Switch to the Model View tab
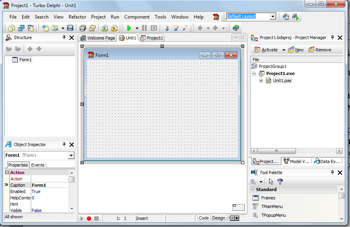350x227 pixels. pyautogui.click(x=297, y=161)
